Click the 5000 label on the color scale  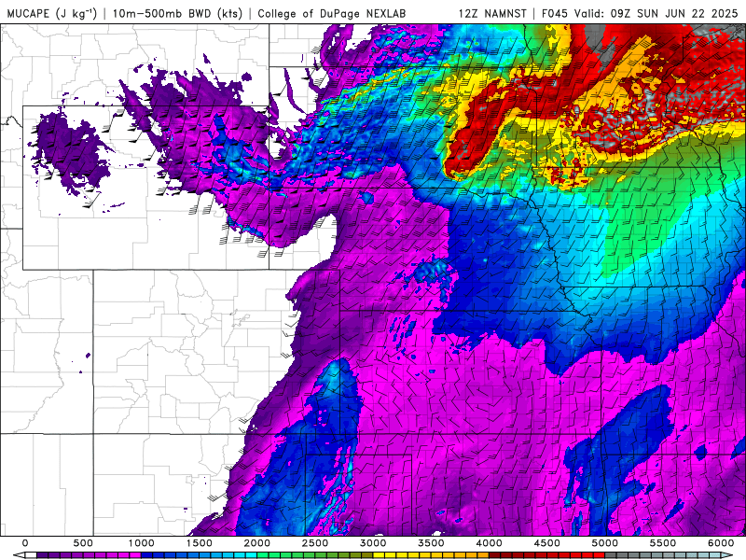604,543
